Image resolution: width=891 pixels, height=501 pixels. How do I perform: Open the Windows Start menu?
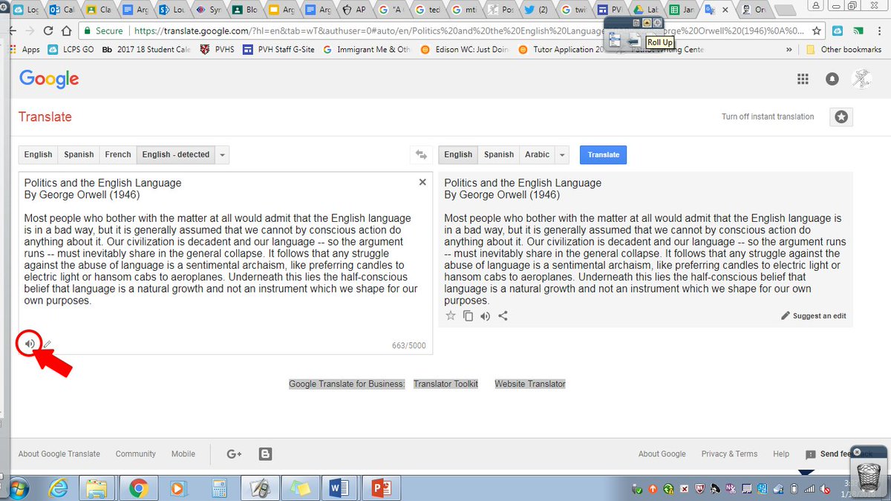[x=19, y=488]
